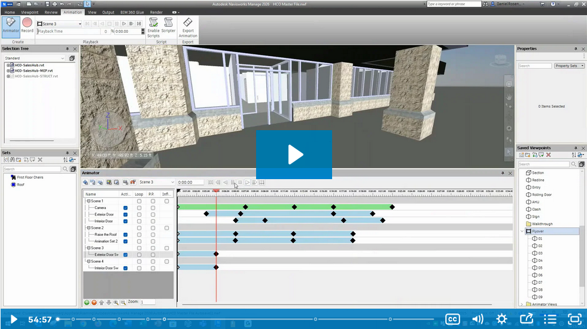Click the Export Animation icon

tap(188, 26)
